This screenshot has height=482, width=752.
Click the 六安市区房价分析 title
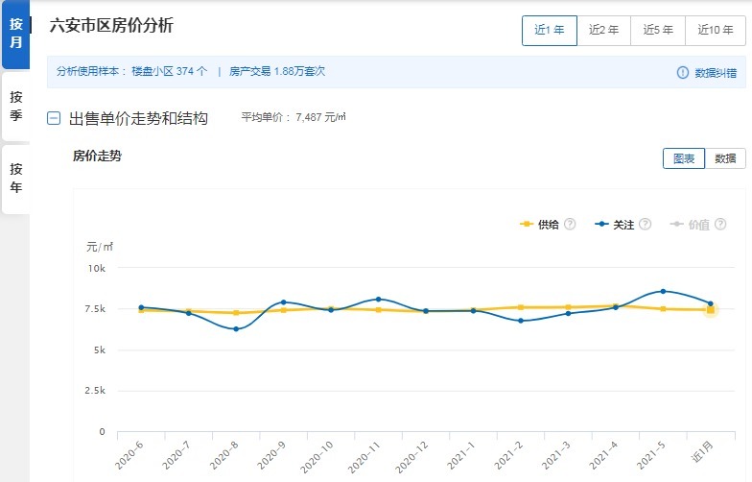pos(111,25)
